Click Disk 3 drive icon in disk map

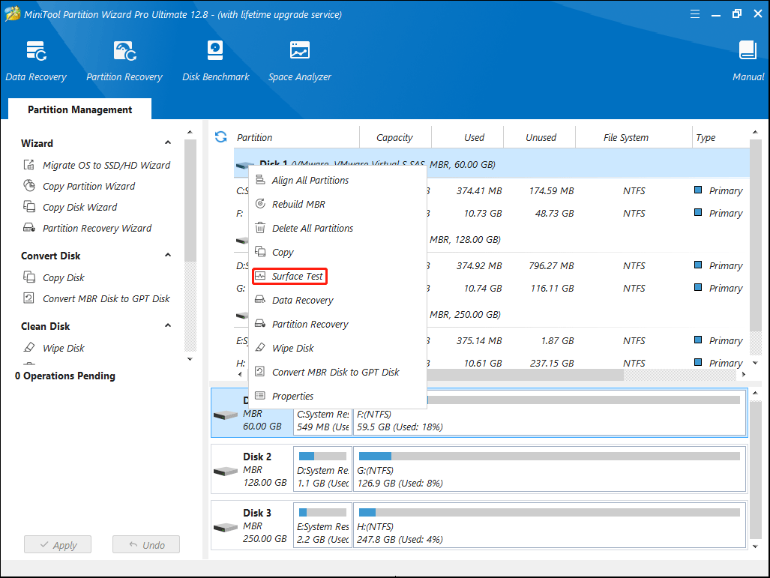[x=226, y=528]
